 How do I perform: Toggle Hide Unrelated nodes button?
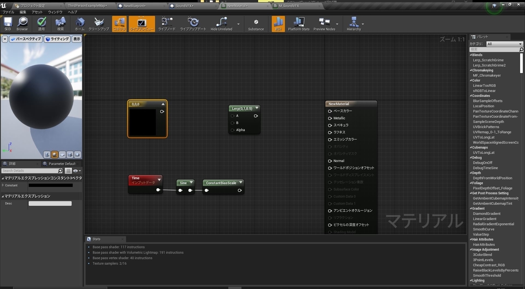coord(221,23)
